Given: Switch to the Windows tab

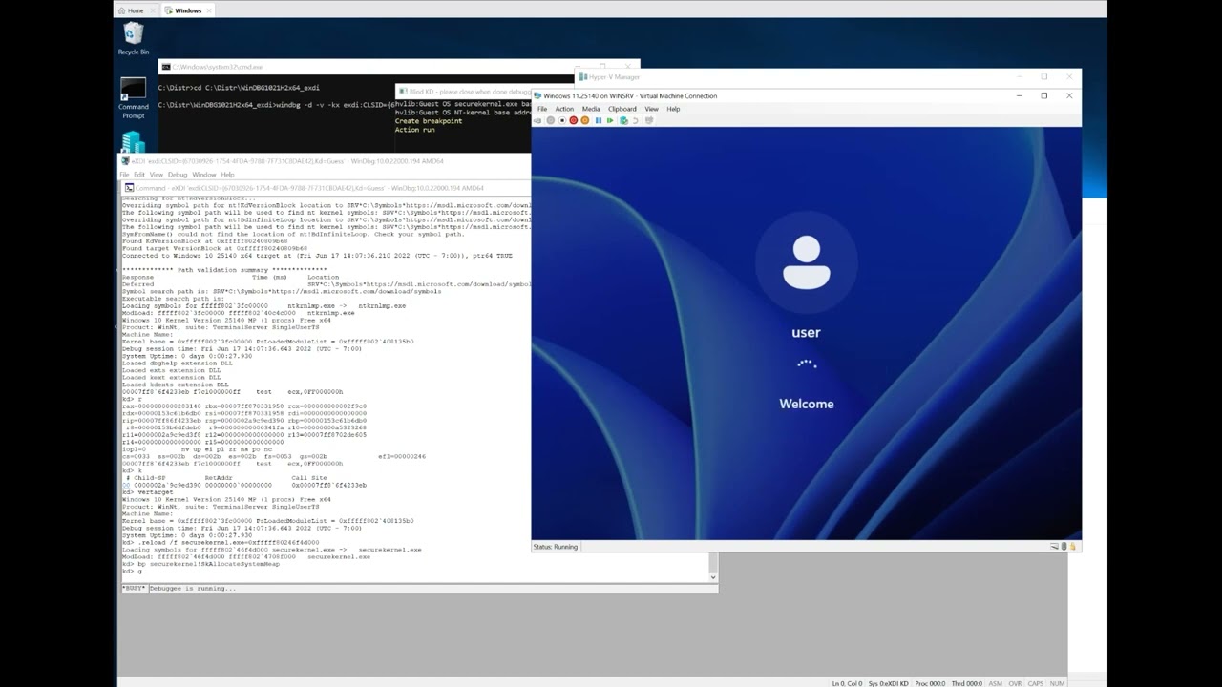Looking at the screenshot, I should pos(188,10).
